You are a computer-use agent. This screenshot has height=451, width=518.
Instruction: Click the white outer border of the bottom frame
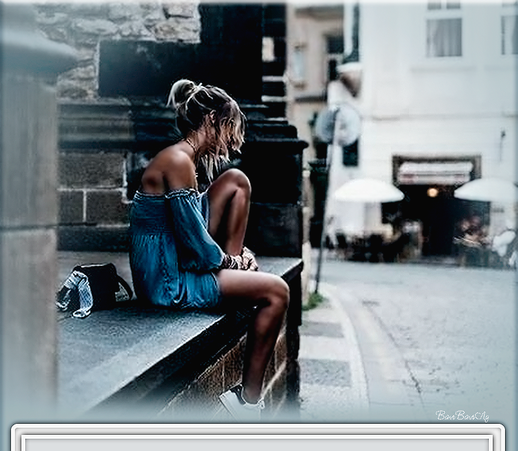[x=259, y=428]
